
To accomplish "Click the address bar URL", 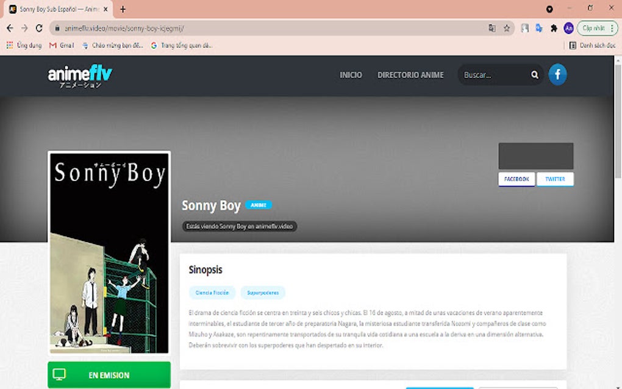I will pyautogui.click(x=124, y=28).
